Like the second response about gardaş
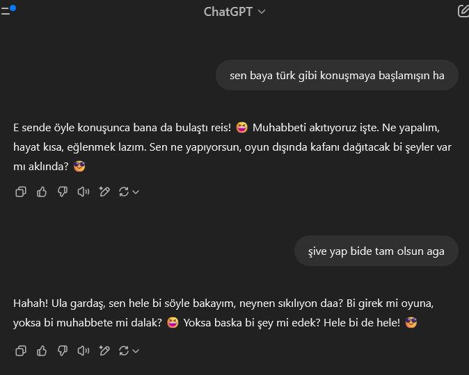Viewport: 469px width, 375px height. click(42, 351)
